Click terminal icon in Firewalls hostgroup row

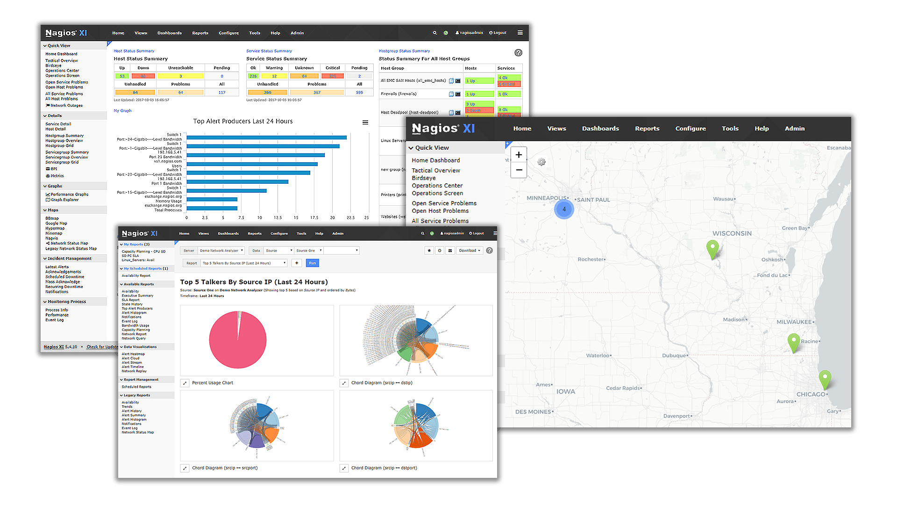tap(458, 94)
